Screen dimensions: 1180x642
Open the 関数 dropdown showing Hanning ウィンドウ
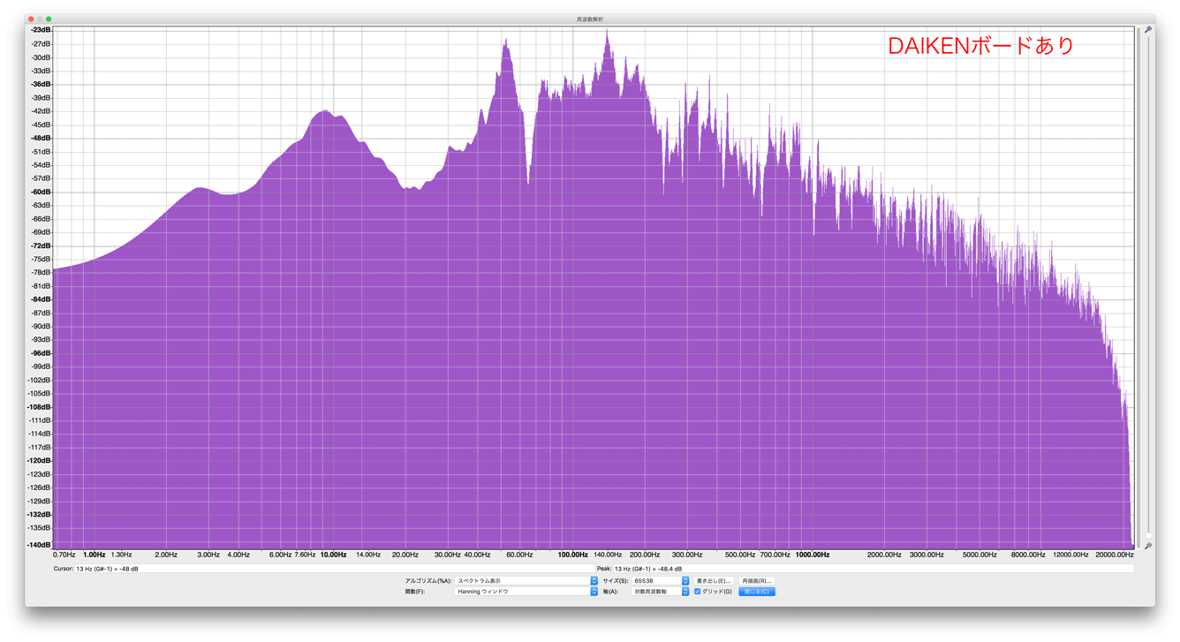point(526,592)
